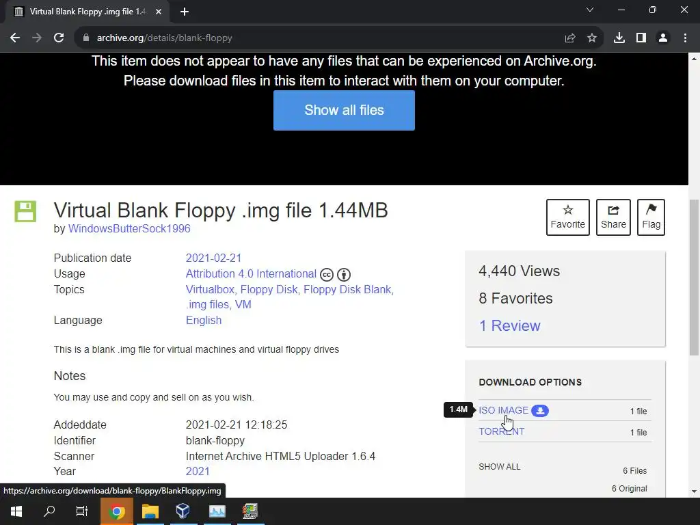Click the Flag button

pos(651,217)
